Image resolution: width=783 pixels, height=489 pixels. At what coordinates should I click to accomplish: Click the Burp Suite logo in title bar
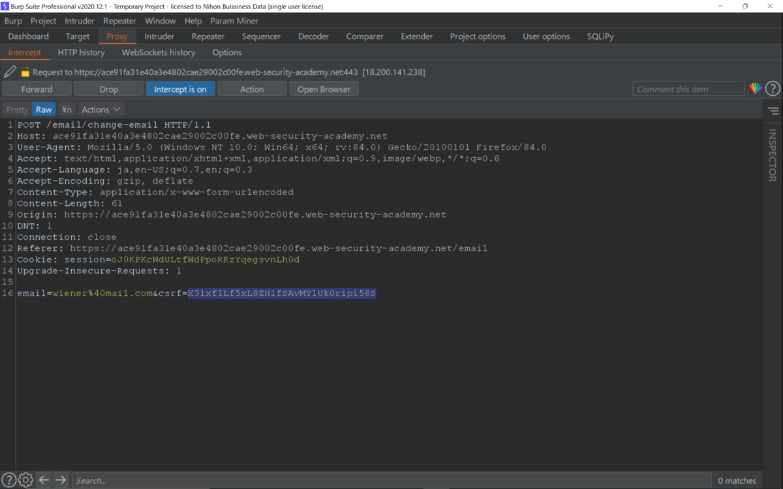click(x=5, y=6)
